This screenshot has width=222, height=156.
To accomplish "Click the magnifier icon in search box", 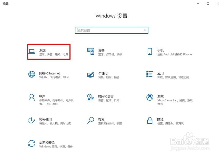I will (145, 30).
